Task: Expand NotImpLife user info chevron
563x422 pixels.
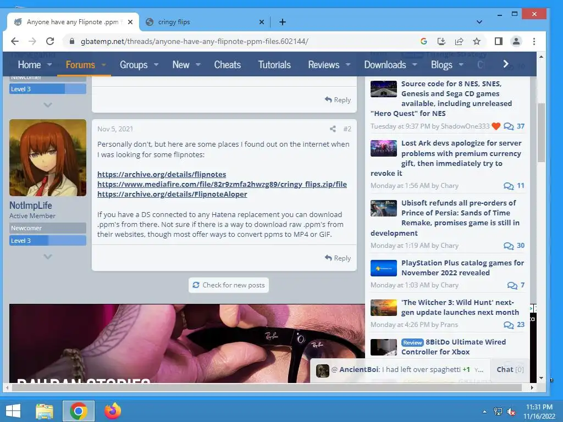Action: 48,257
